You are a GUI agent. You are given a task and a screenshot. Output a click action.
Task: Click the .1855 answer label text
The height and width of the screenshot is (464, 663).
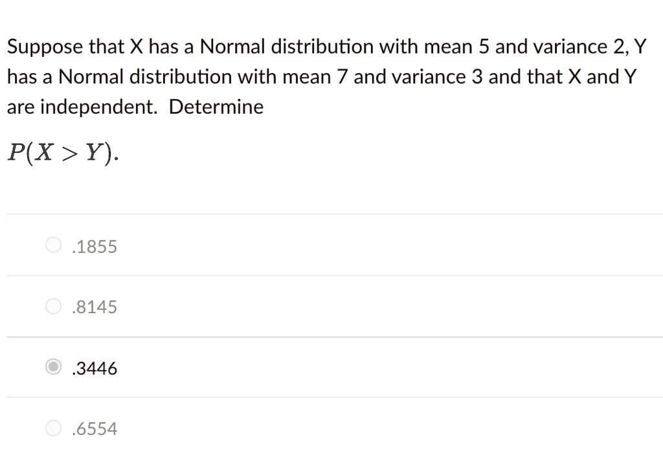(x=95, y=246)
